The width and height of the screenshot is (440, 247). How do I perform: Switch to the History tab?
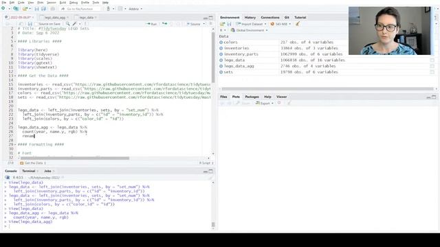(250, 17)
